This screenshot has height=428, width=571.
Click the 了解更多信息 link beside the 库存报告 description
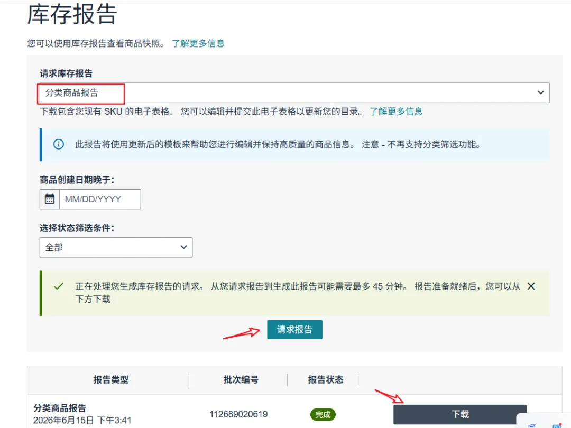pyautogui.click(x=198, y=43)
